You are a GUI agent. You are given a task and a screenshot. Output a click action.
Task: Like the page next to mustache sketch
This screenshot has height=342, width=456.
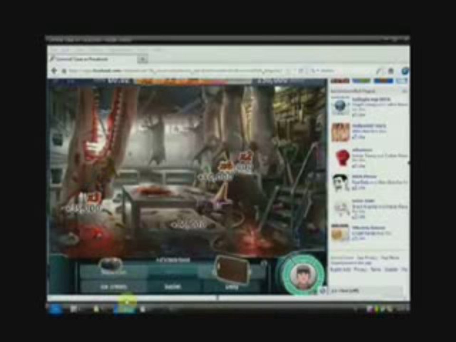359,188
